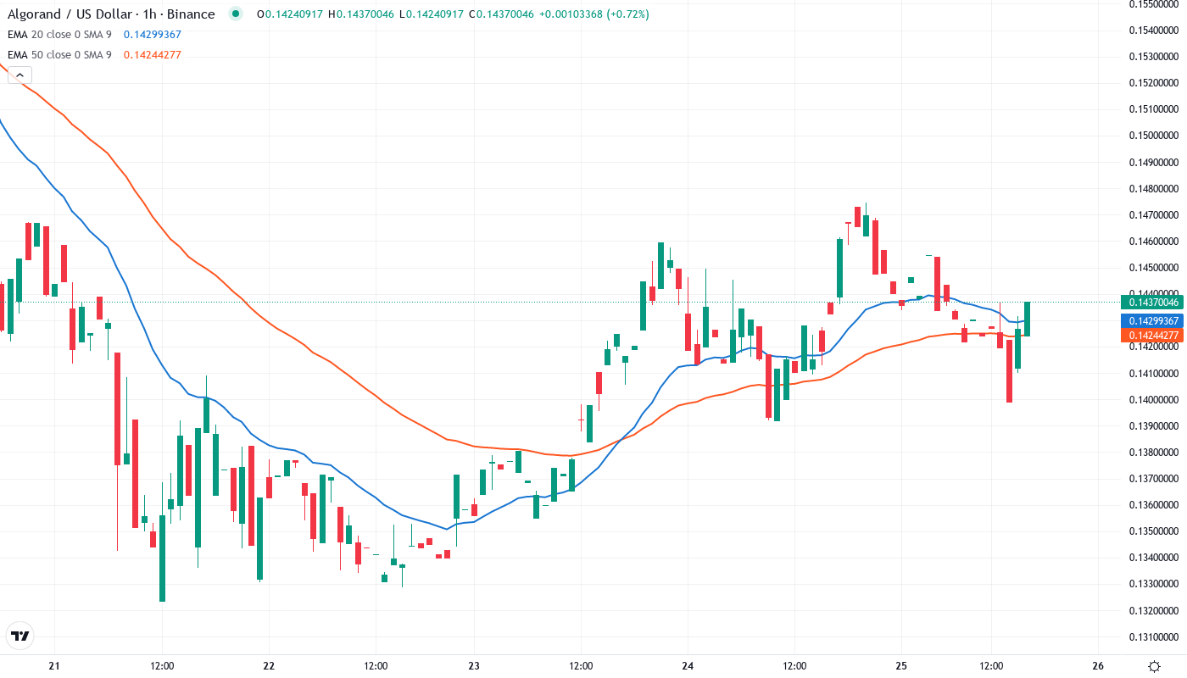Click the open price value O0.14240917
The image size is (1187, 678).
click(290, 14)
